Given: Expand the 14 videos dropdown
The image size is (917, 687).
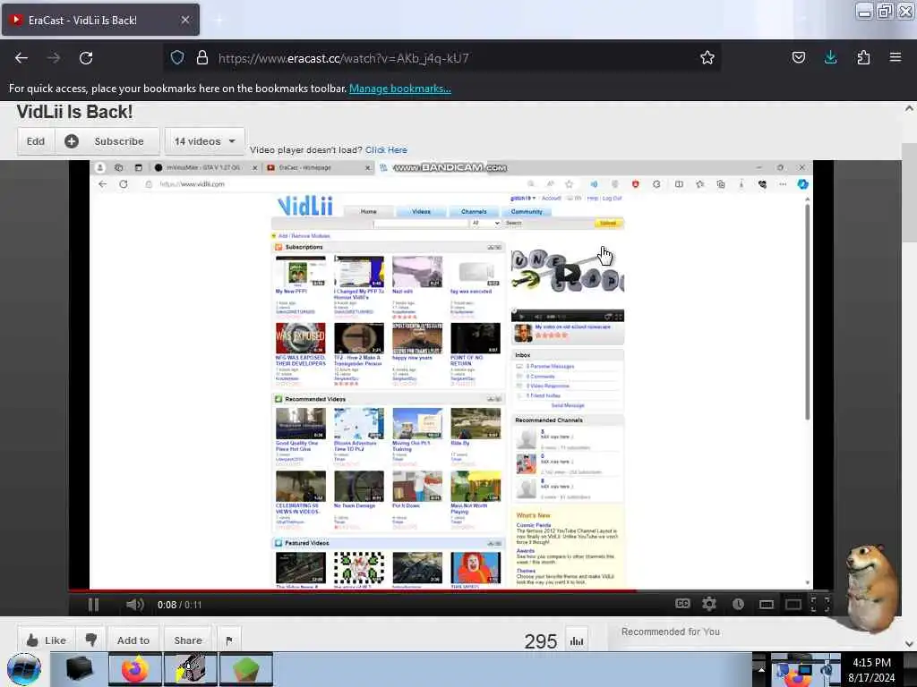Looking at the screenshot, I should pos(204,141).
